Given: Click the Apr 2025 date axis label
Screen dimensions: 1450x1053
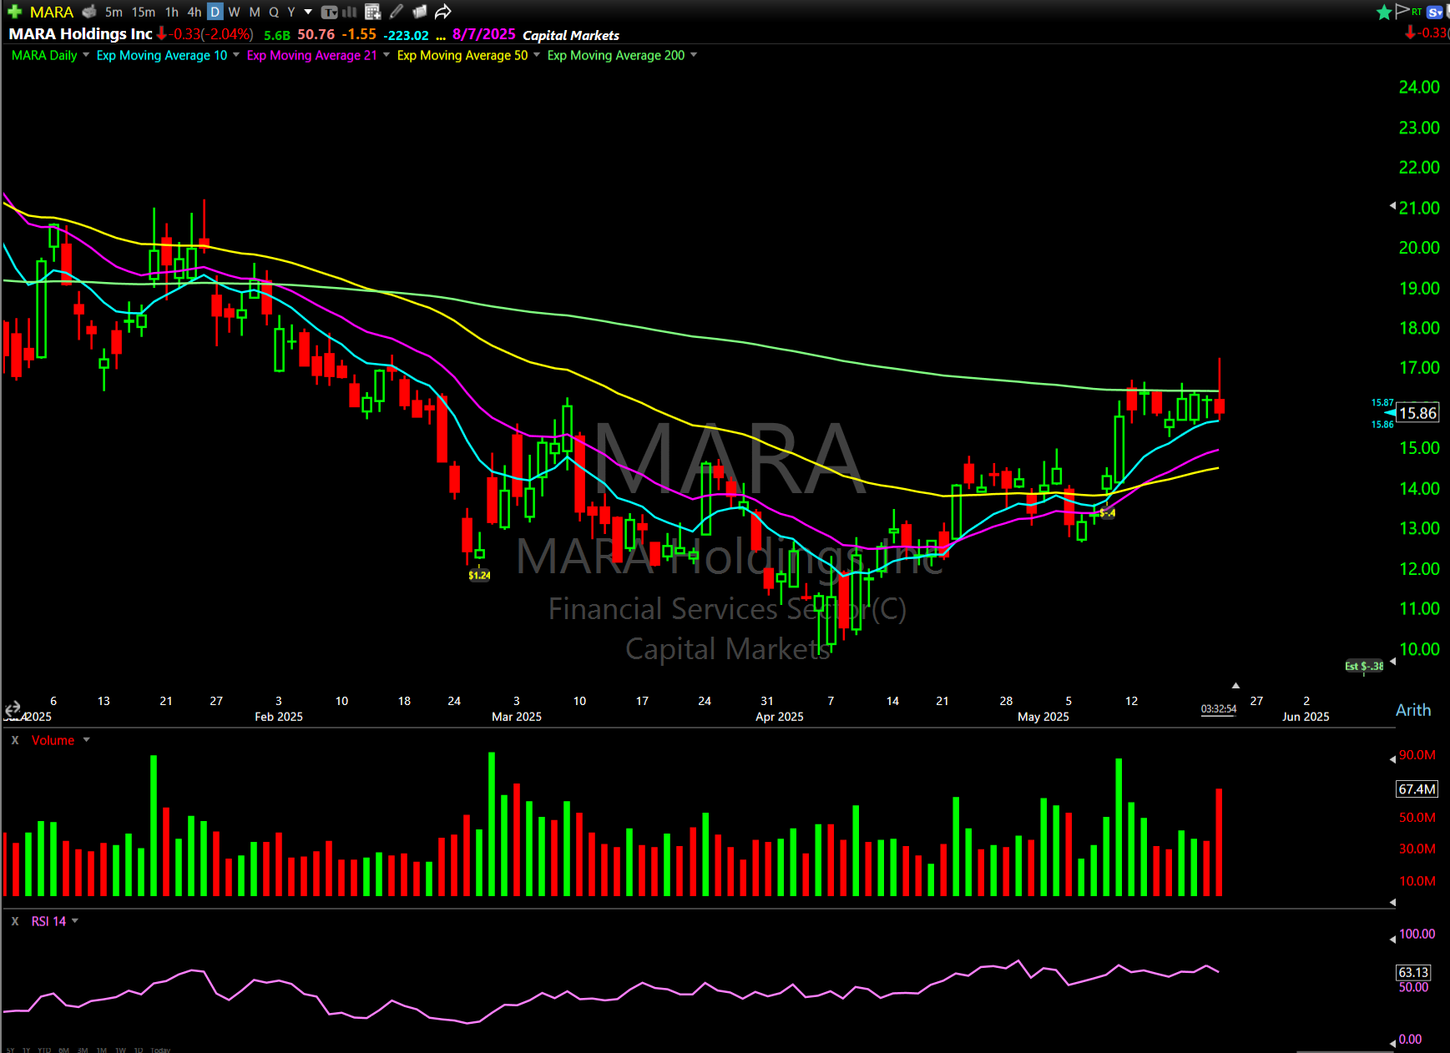Looking at the screenshot, I should [779, 717].
